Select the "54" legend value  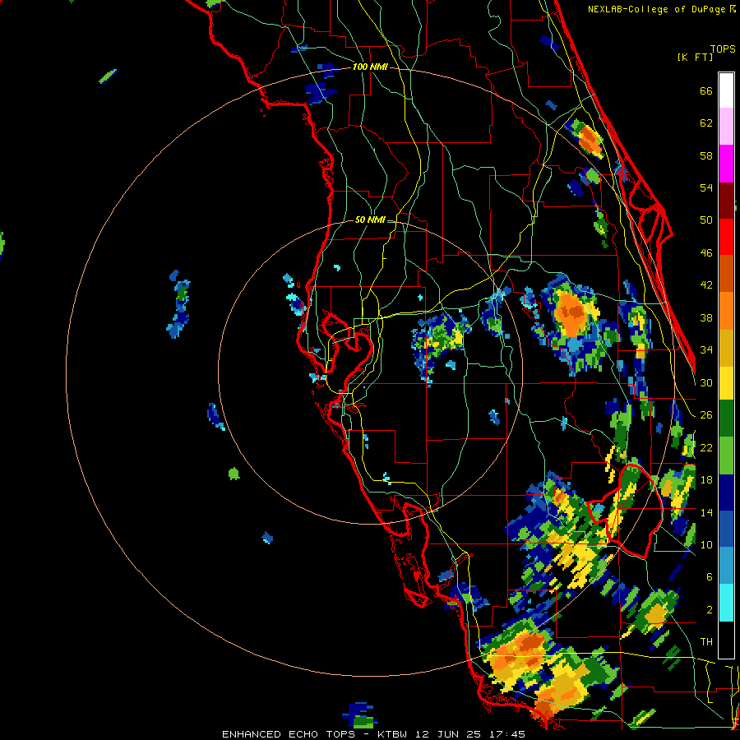coord(706,187)
